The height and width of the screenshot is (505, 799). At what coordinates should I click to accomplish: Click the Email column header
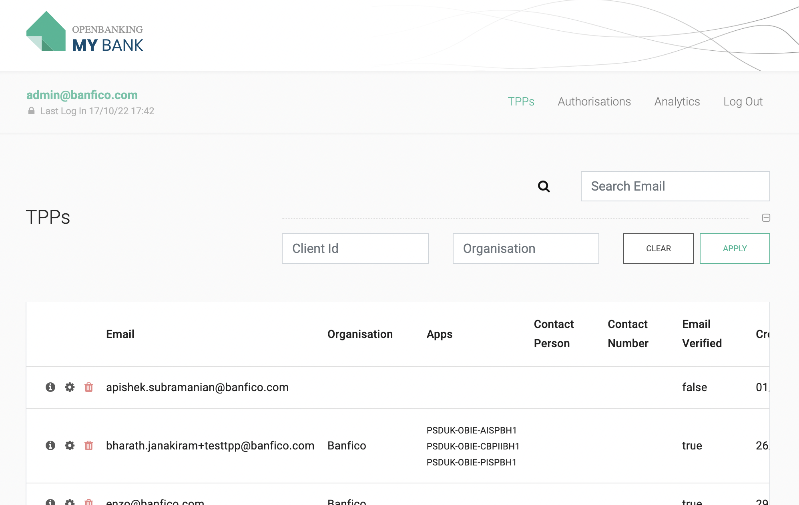pos(120,334)
